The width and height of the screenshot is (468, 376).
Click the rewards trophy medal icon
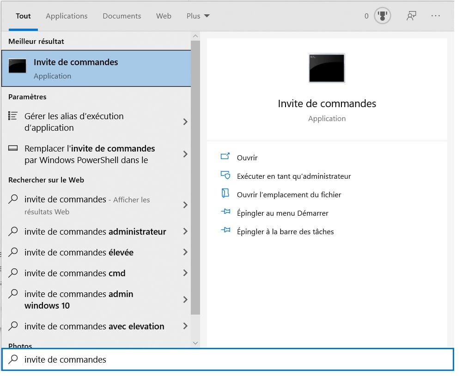pos(383,16)
